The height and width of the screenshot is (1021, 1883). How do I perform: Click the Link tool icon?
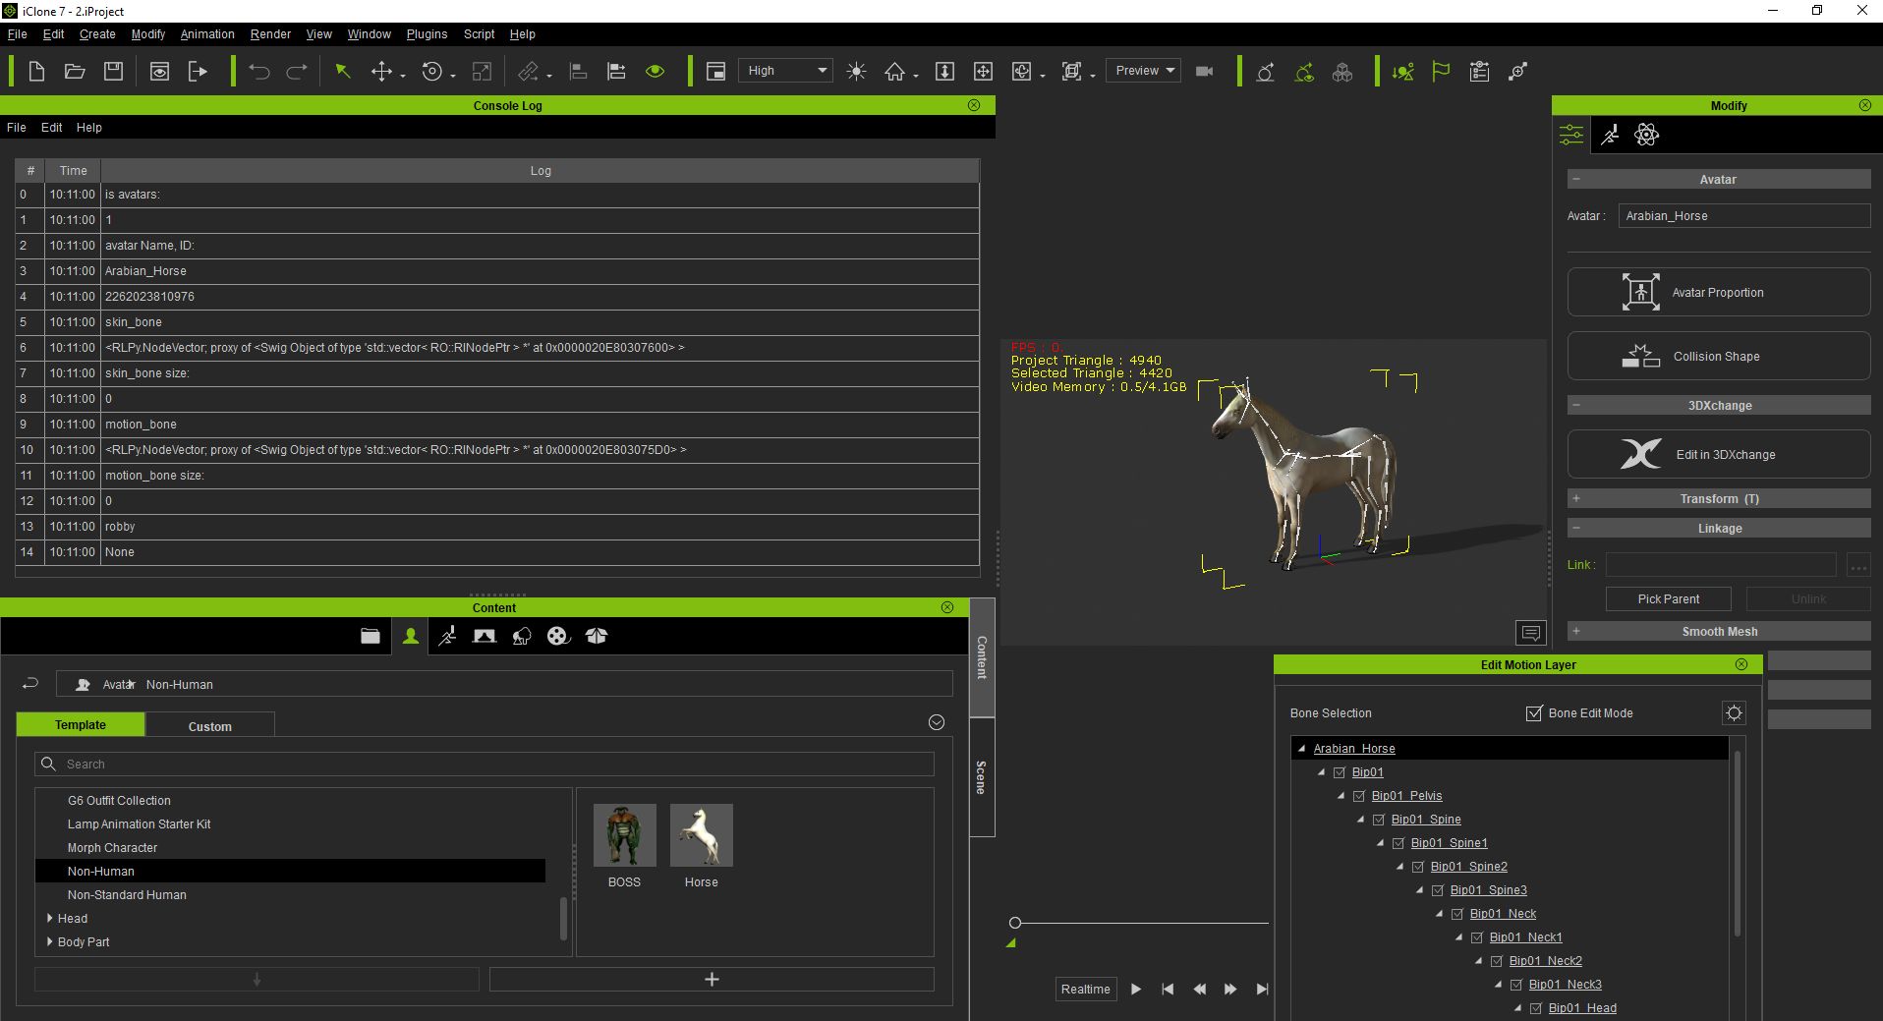pyautogui.click(x=529, y=71)
